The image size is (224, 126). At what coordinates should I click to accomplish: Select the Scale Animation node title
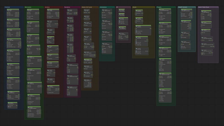[107, 32]
